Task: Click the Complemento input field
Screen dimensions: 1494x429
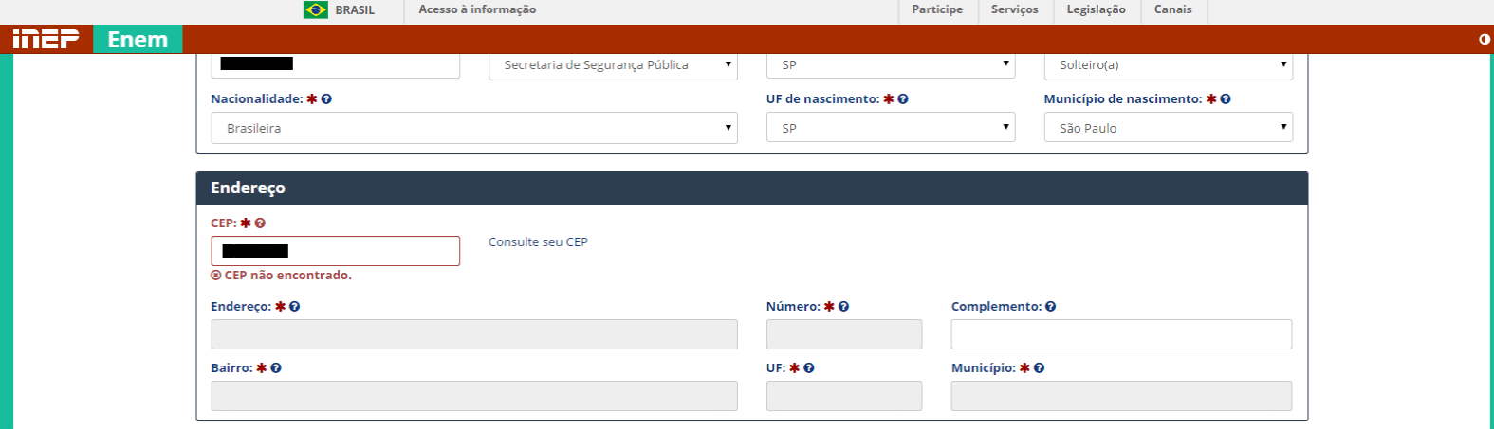Action: [x=1121, y=334]
